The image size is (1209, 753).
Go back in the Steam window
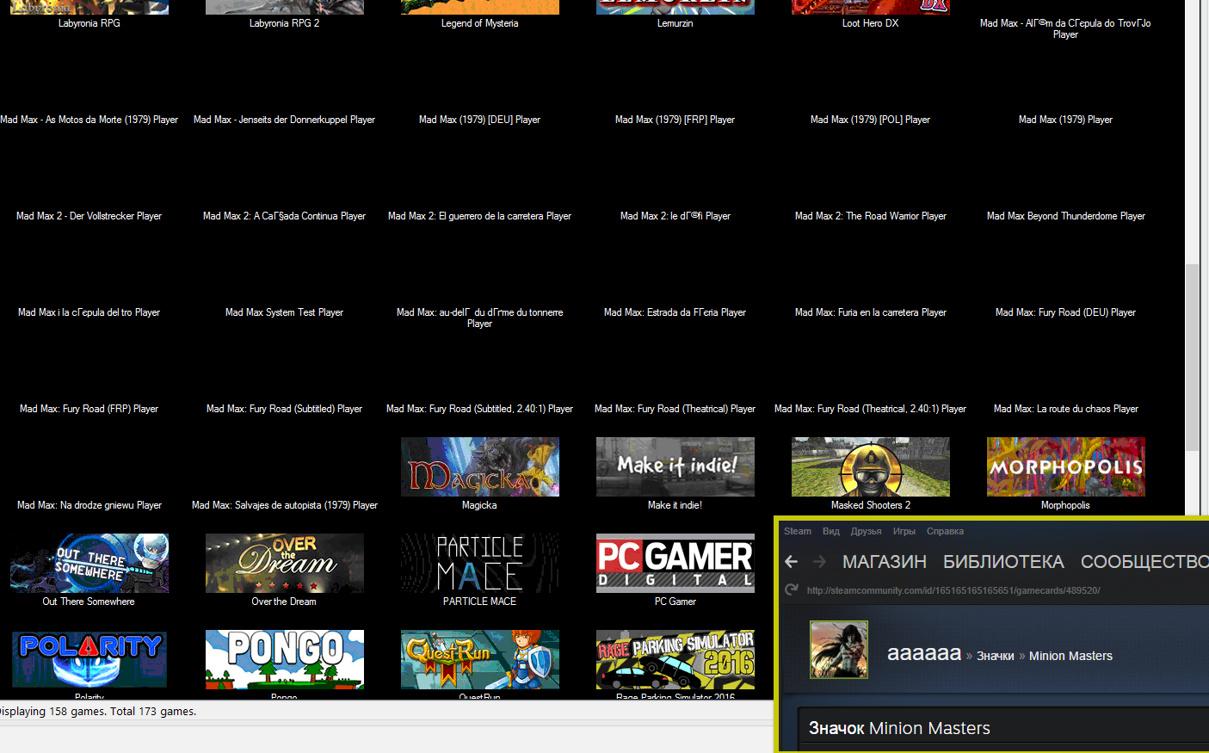tap(792, 562)
